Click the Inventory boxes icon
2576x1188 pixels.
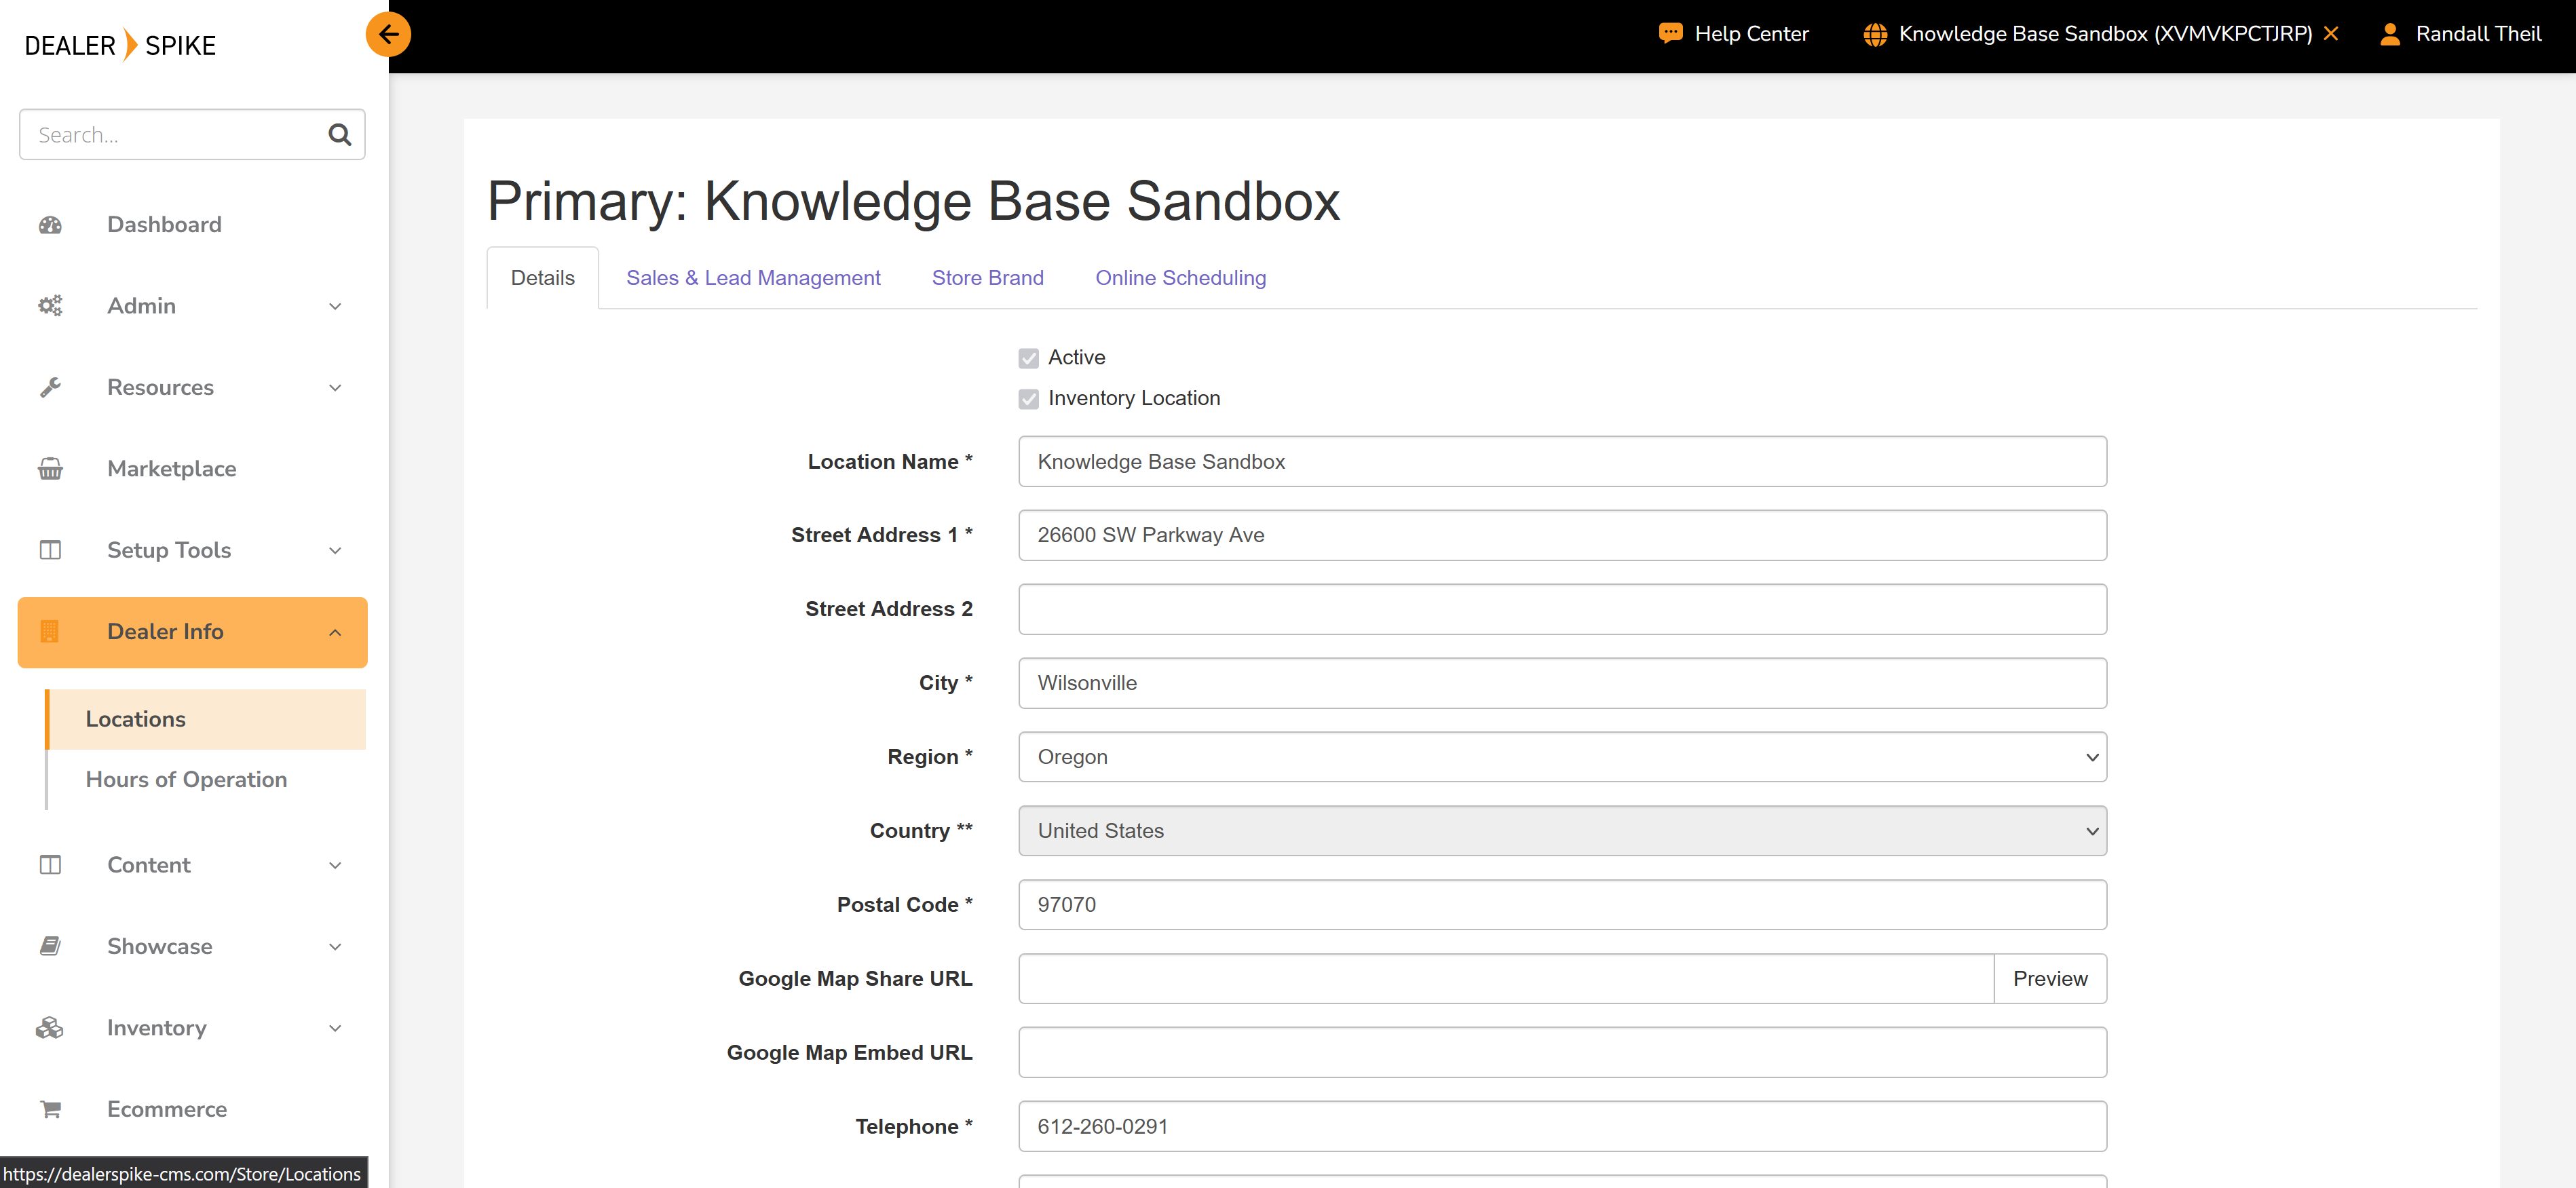point(50,1028)
